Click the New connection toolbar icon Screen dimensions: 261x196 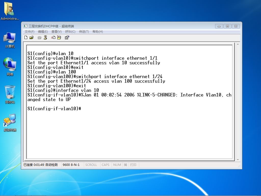[x=26, y=38]
